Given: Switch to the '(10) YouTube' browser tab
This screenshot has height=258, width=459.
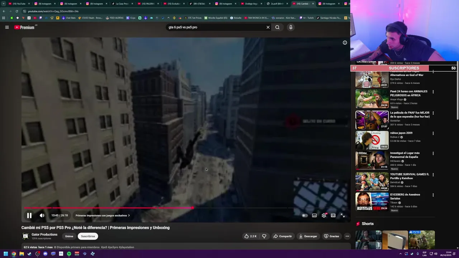Looking at the screenshot, I should point(18,4).
